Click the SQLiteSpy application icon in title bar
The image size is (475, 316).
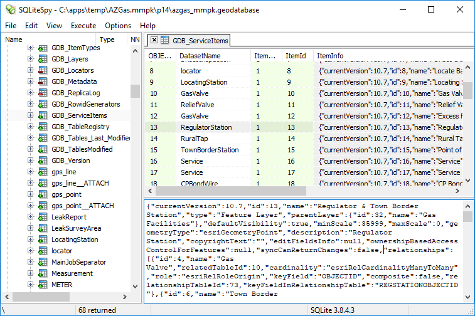click(11, 9)
